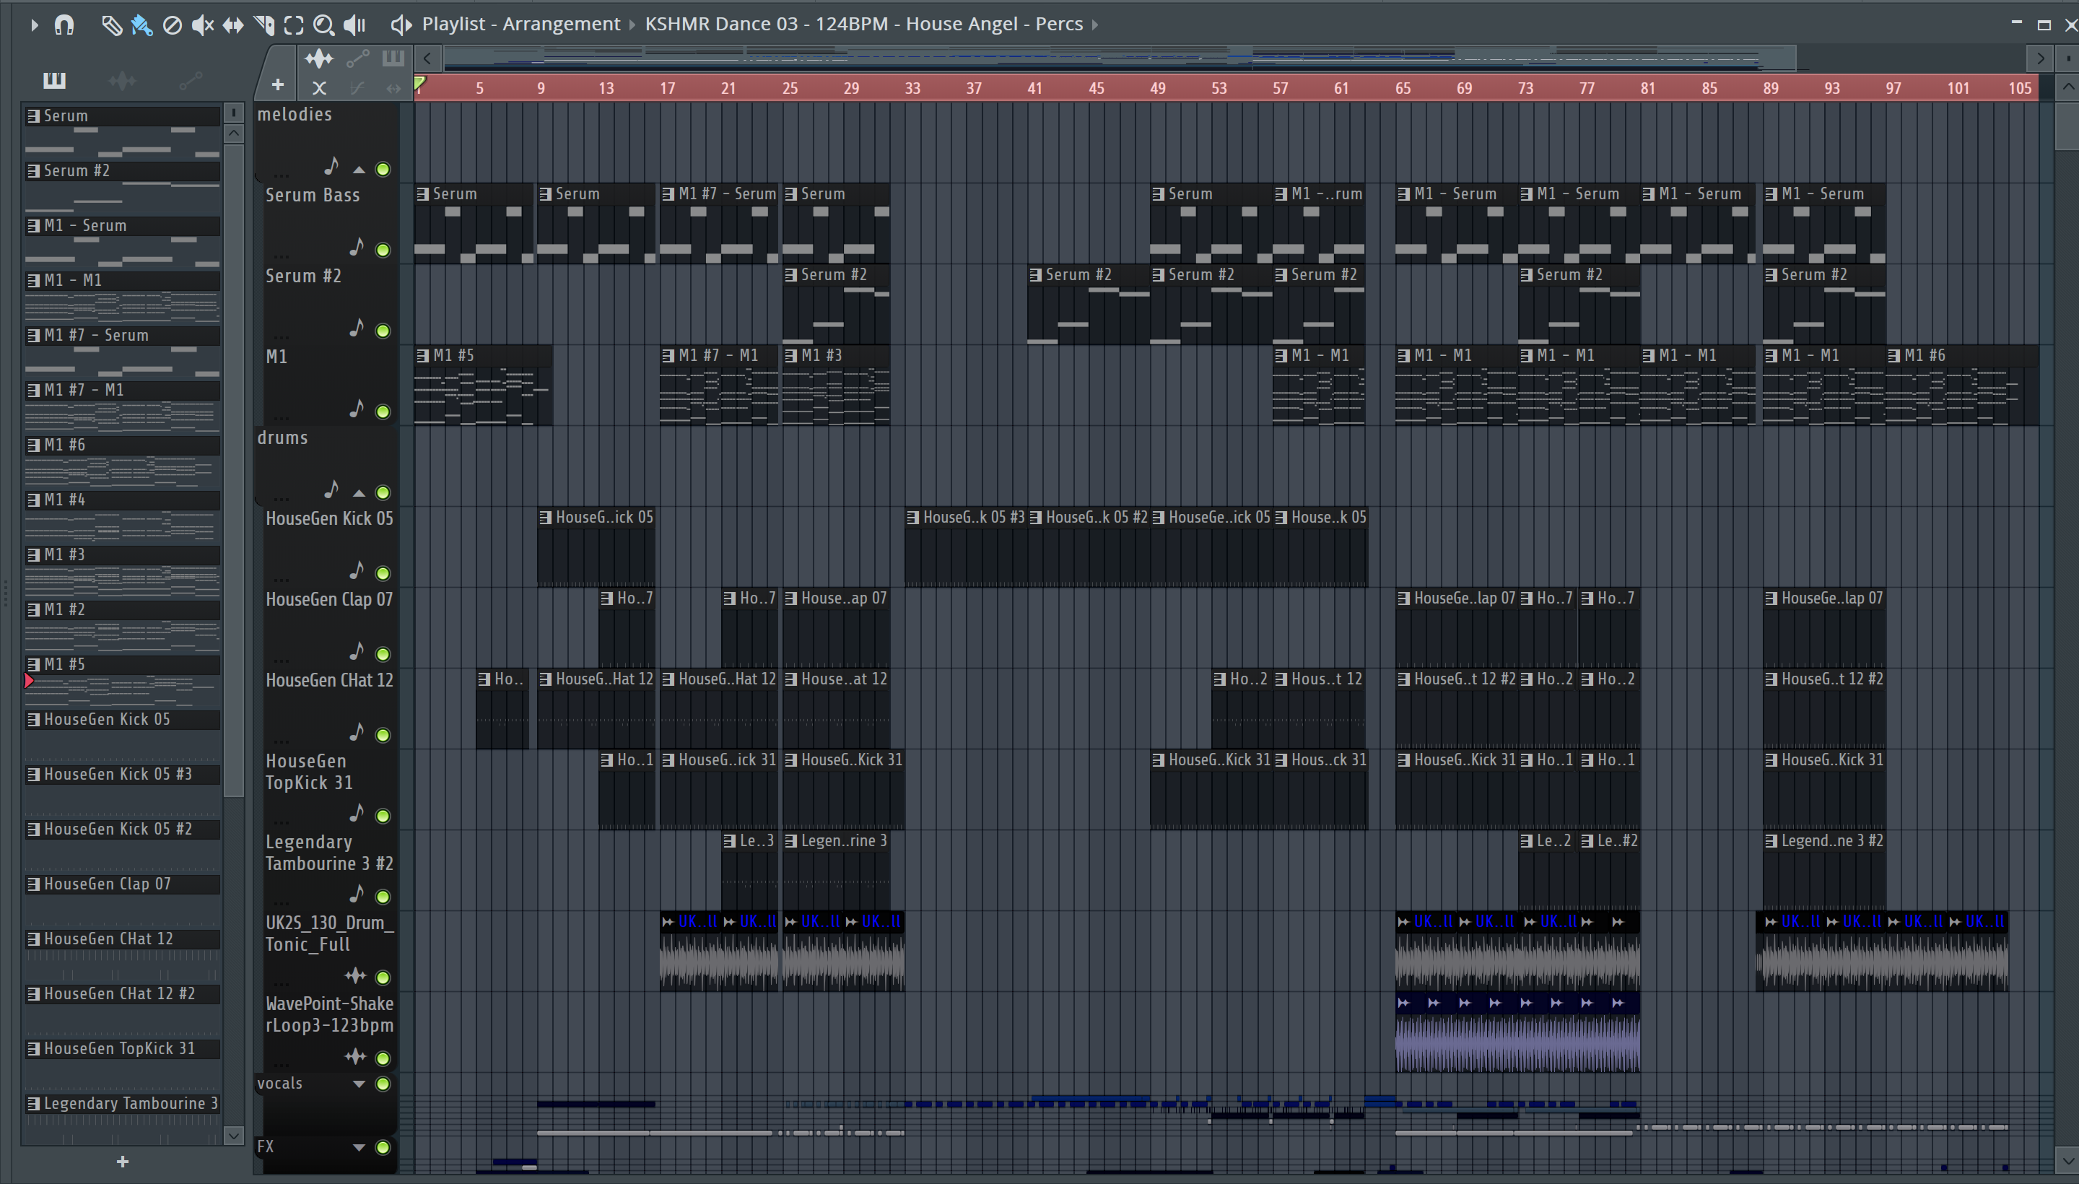Select the dashed-rectangle Select tool

coord(294,25)
